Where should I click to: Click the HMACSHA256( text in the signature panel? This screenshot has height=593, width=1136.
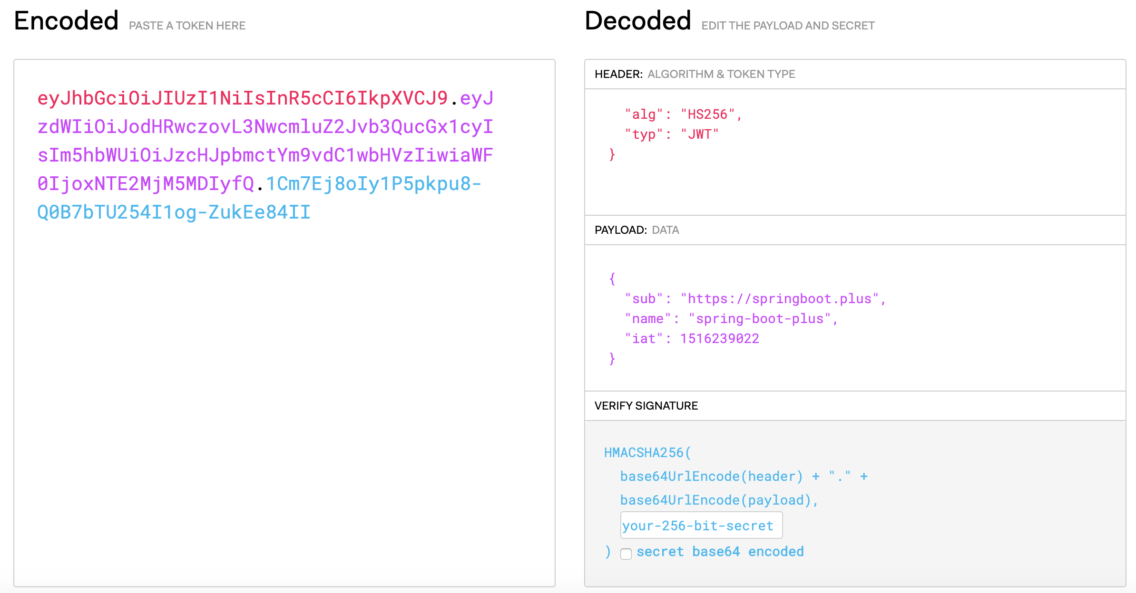pyautogui.click(x=647, y=453)
